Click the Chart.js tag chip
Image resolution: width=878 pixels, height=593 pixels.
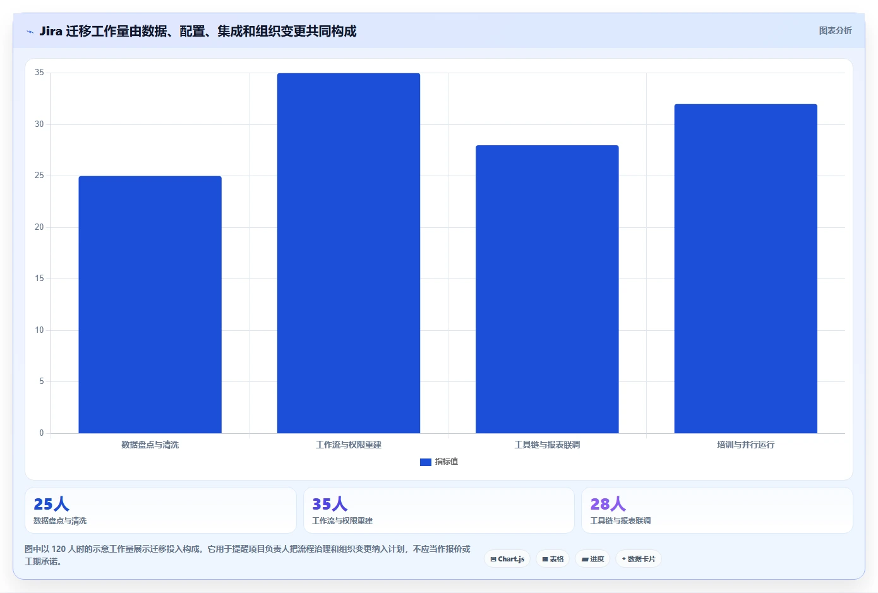(x=507, y=559)
